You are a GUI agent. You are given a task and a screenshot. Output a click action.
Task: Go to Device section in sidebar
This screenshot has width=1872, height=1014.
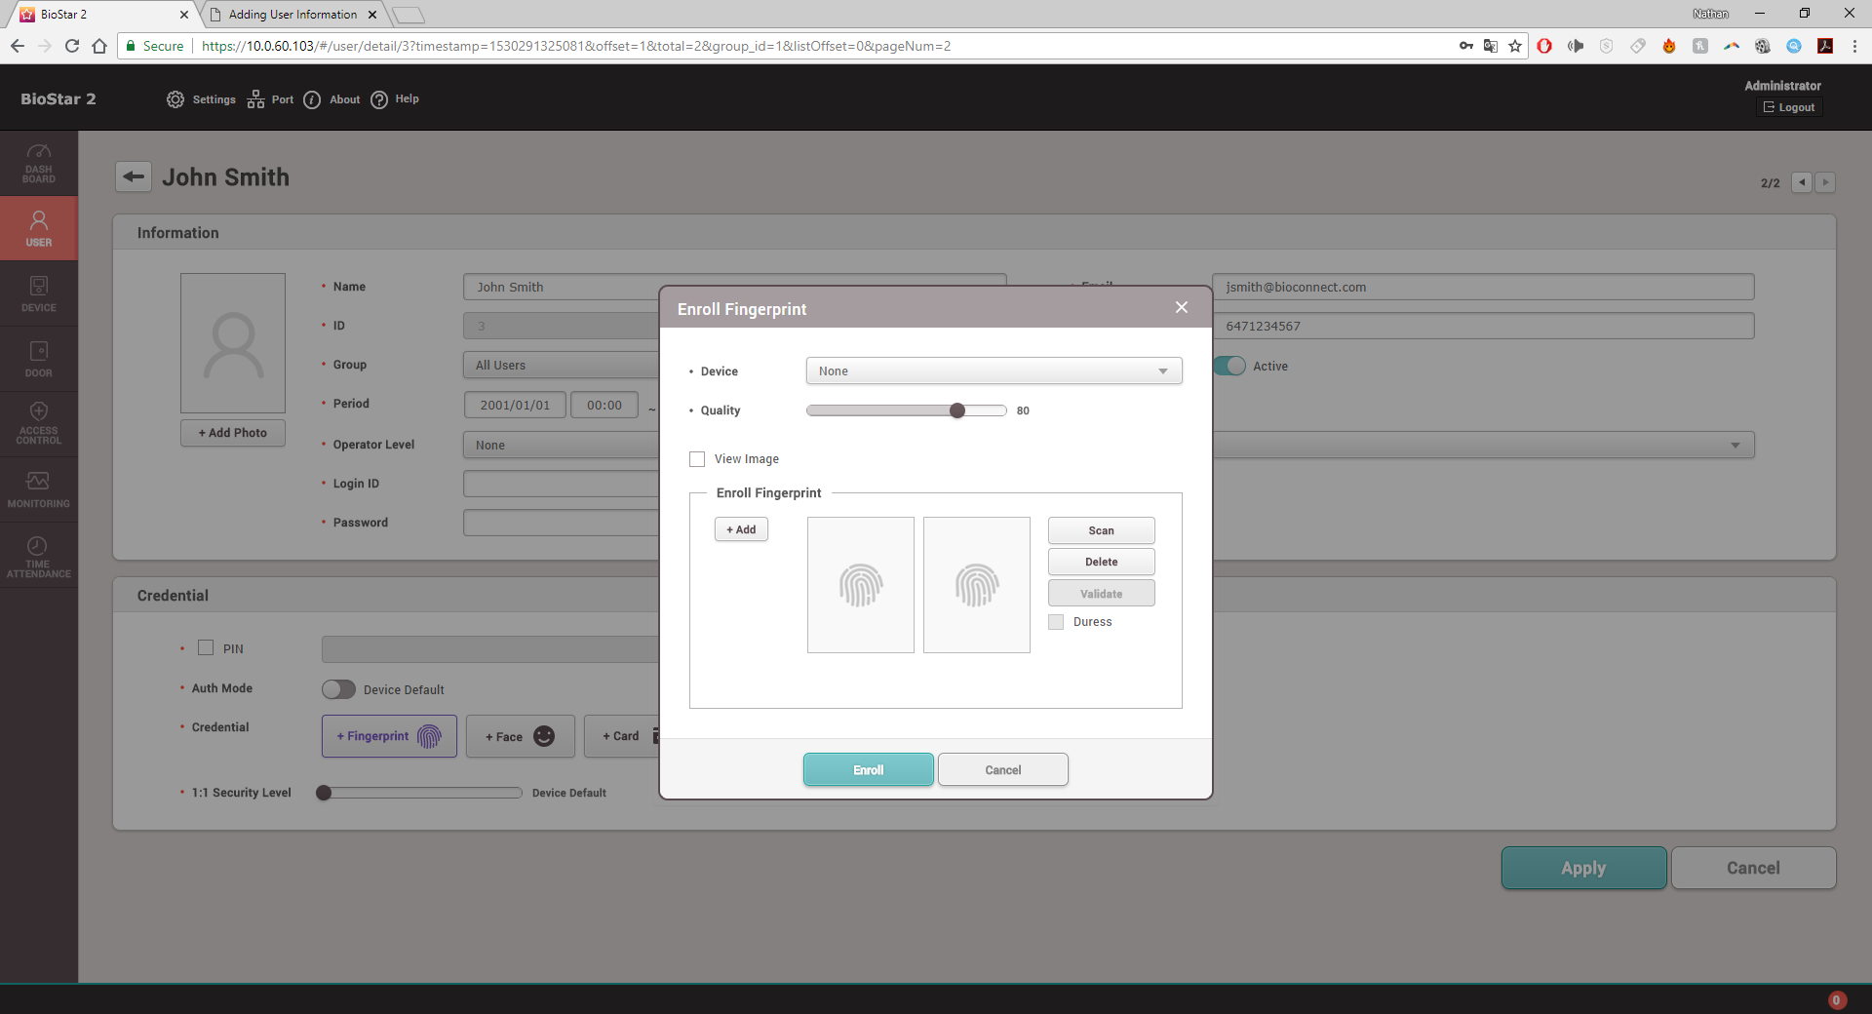pyautogui.click(x=39, y=293)
